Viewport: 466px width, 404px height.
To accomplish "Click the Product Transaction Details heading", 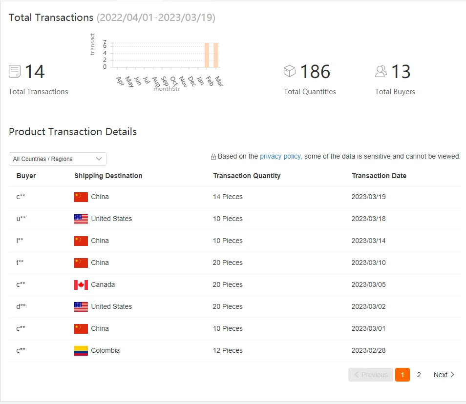I will coord(73,132).
